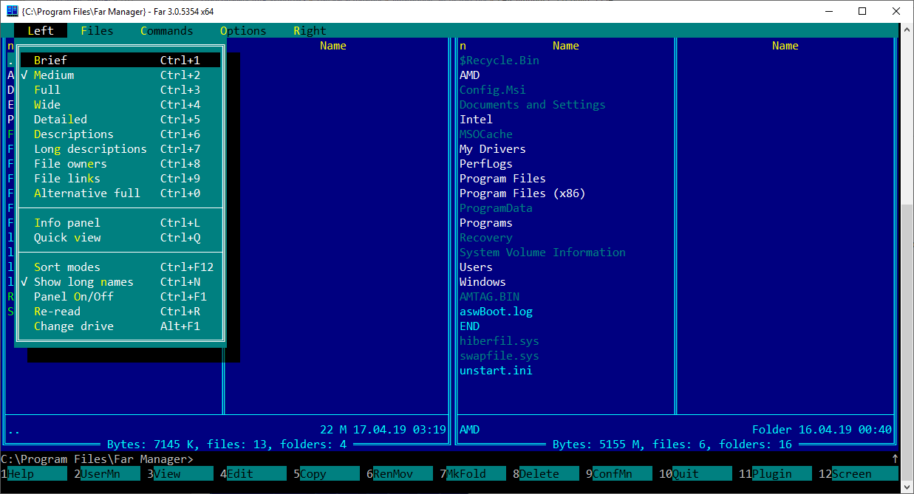Toggle Panel On/Off entry
Image resolution: width=914 pixels, height=494 pixels.
click(x=120, y=297)
